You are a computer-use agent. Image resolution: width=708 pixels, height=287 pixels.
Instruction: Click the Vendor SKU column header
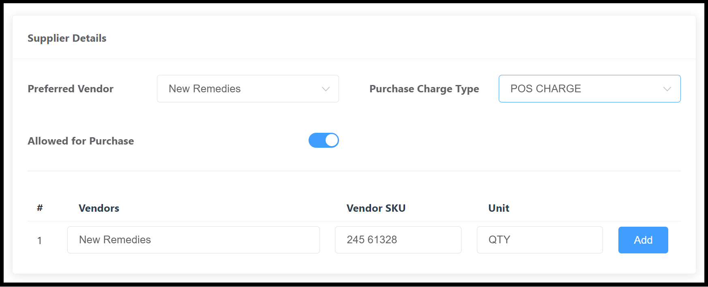tap(375, 208)
